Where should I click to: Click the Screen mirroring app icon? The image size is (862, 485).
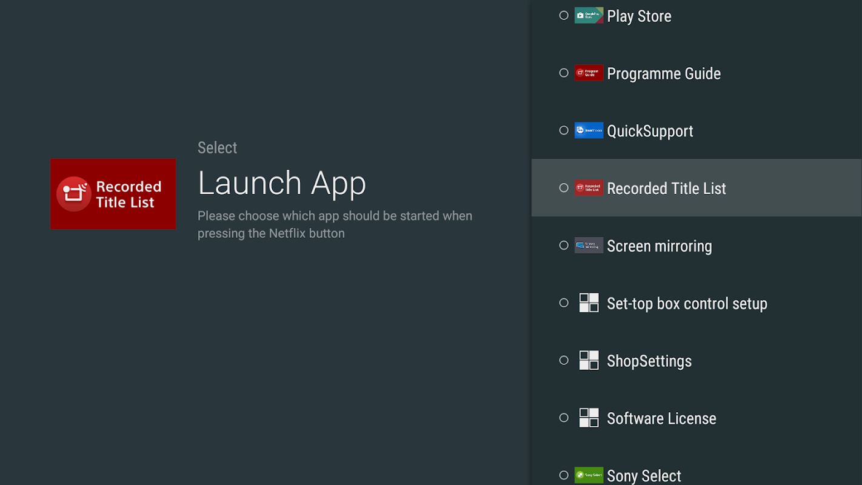coord(589,246)
